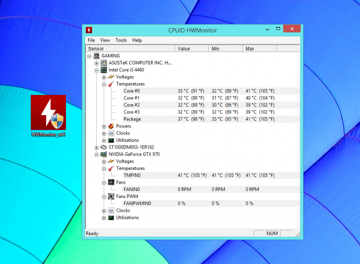
Task: Click the HWMonitor title bar lightning icon
Action: [89, 30]
